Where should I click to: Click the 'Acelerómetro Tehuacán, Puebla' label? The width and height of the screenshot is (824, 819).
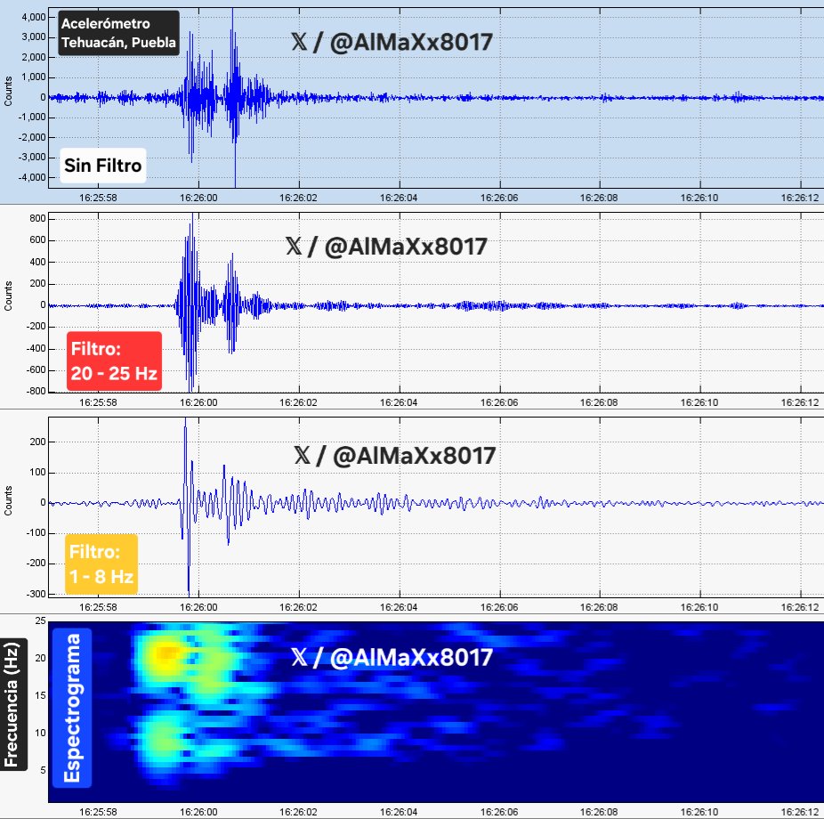(x=118, y=33)
